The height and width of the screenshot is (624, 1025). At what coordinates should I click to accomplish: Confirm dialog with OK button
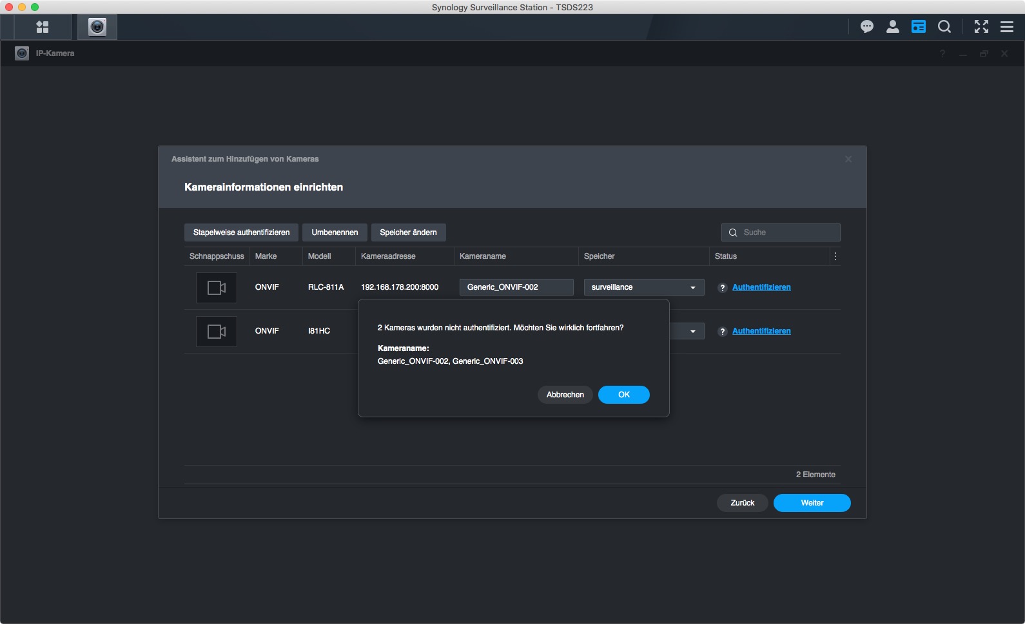(623, 395)
